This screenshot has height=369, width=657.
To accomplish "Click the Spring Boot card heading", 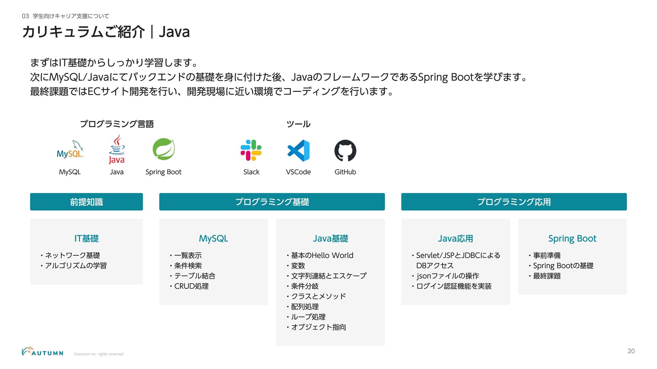I will click(x=572, y=238).
